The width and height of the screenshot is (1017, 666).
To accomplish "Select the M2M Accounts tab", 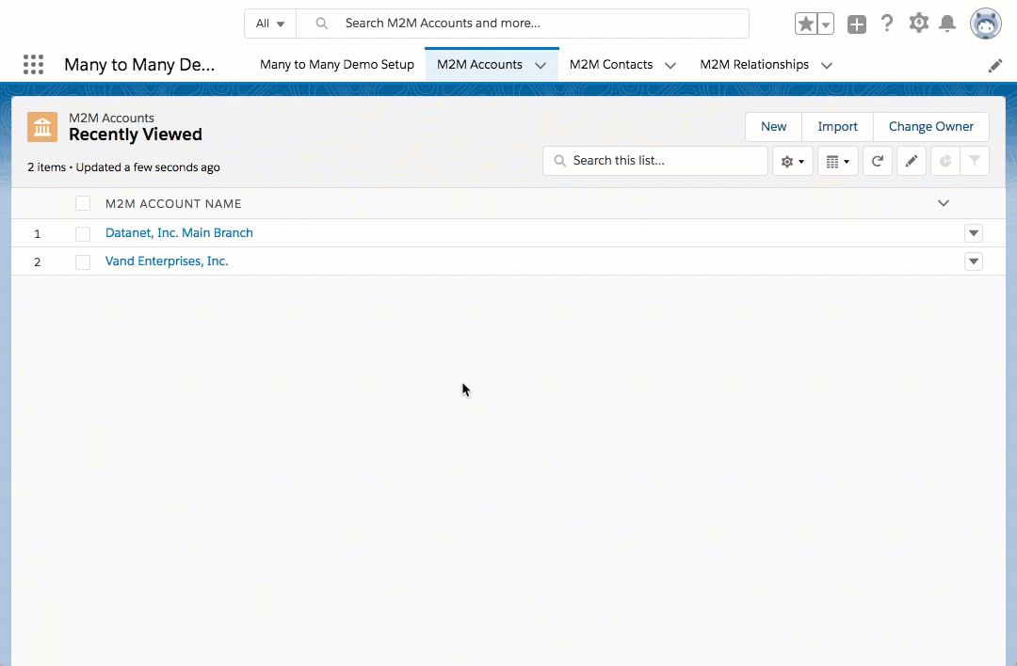I will tap(479, 65).
